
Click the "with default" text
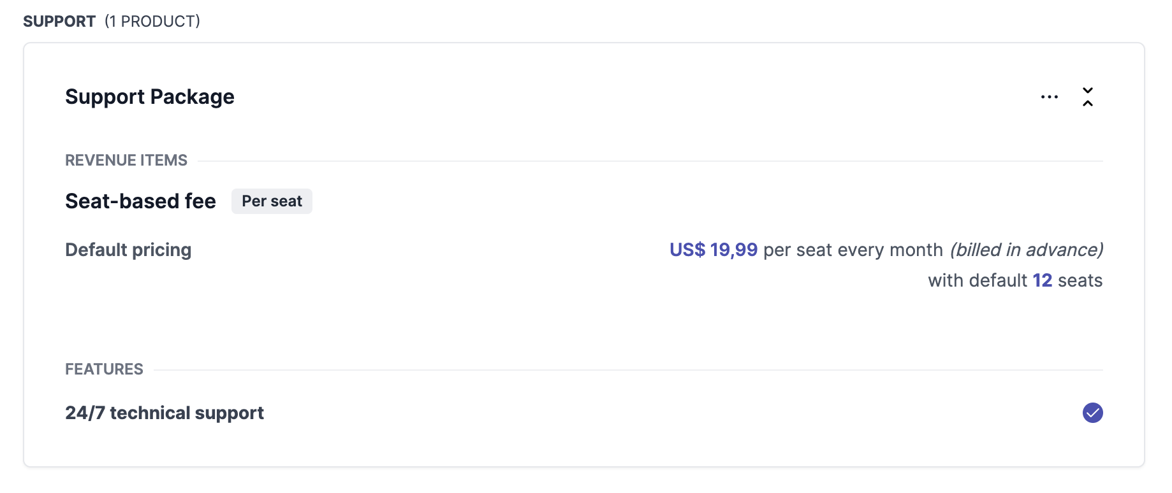click(x=977, y=280)
